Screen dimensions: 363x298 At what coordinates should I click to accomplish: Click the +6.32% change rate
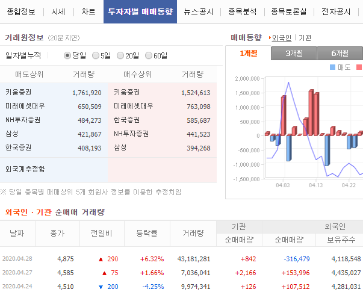click(x=152, y=259)
